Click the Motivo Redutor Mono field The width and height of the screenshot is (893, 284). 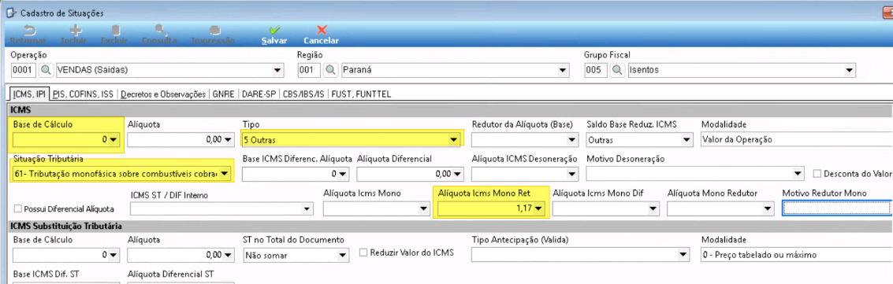coord(836,209)
